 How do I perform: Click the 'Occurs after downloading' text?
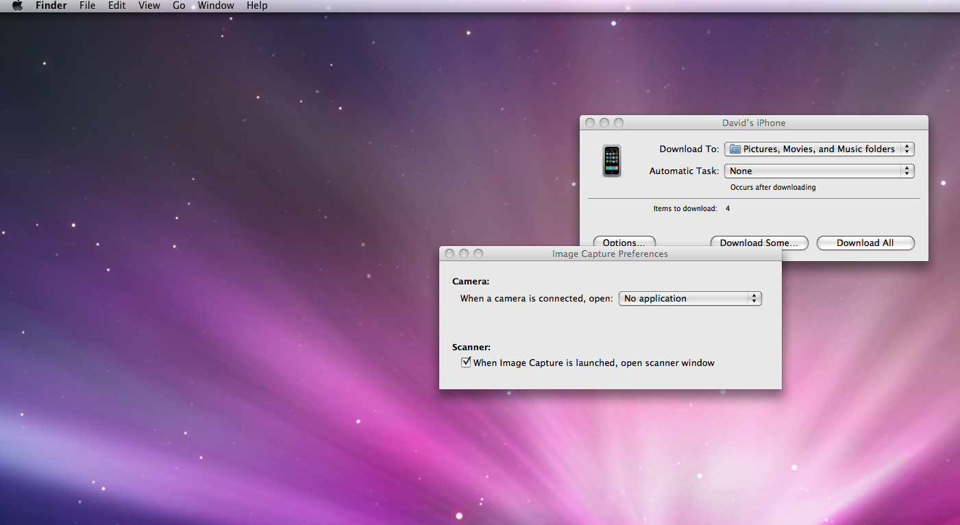(773, 187)
